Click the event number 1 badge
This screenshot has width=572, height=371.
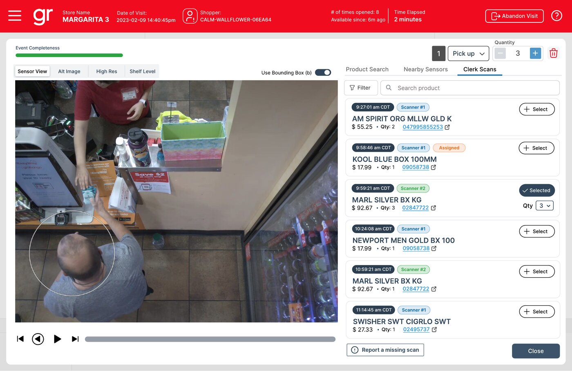439,53
